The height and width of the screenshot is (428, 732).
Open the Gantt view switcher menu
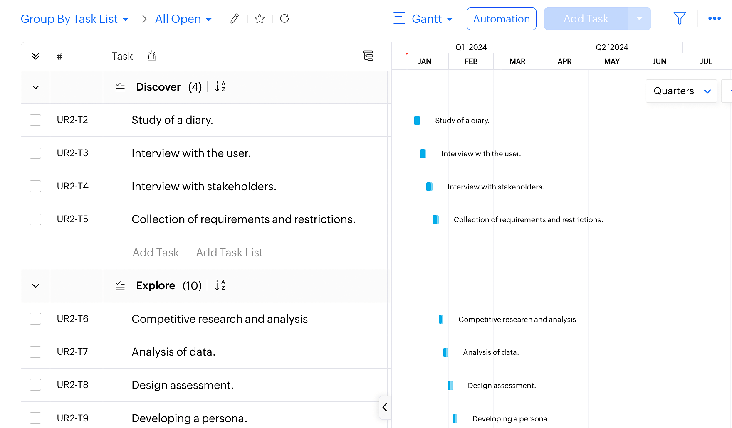423,19
